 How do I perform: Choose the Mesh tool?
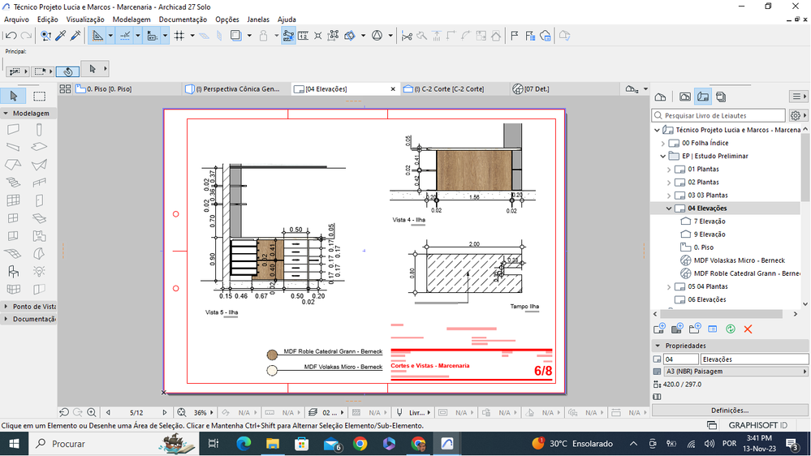(x=14, y=254)
